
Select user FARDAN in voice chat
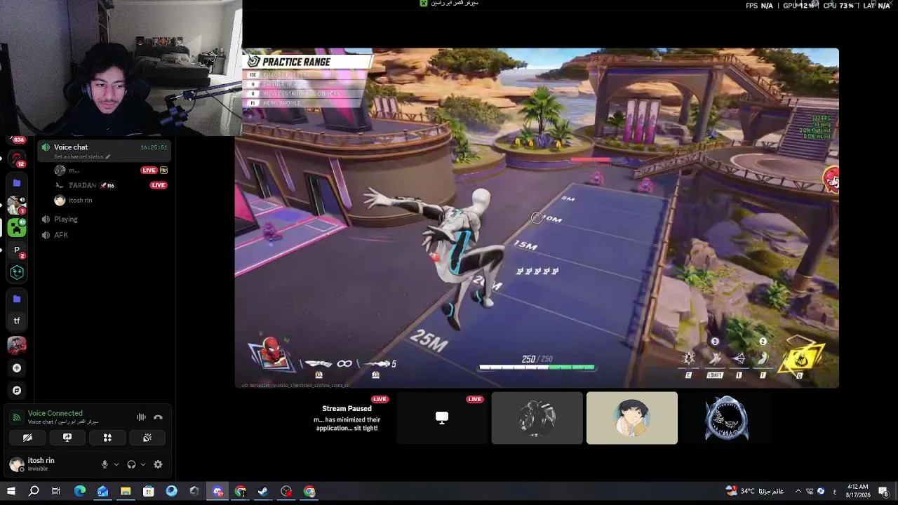click(83, 185)
